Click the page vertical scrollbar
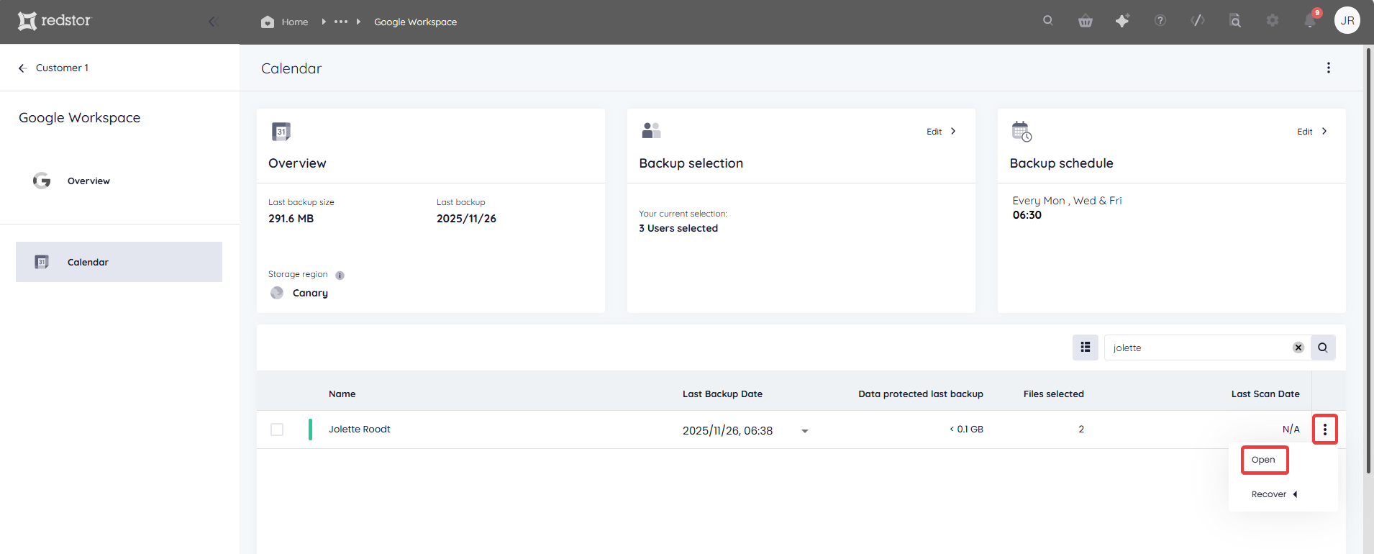This screenshot has height=554, width=1374. tap(1369, 260)
